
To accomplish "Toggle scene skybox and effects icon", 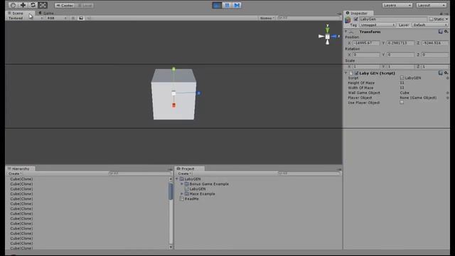I will (81, 18).
